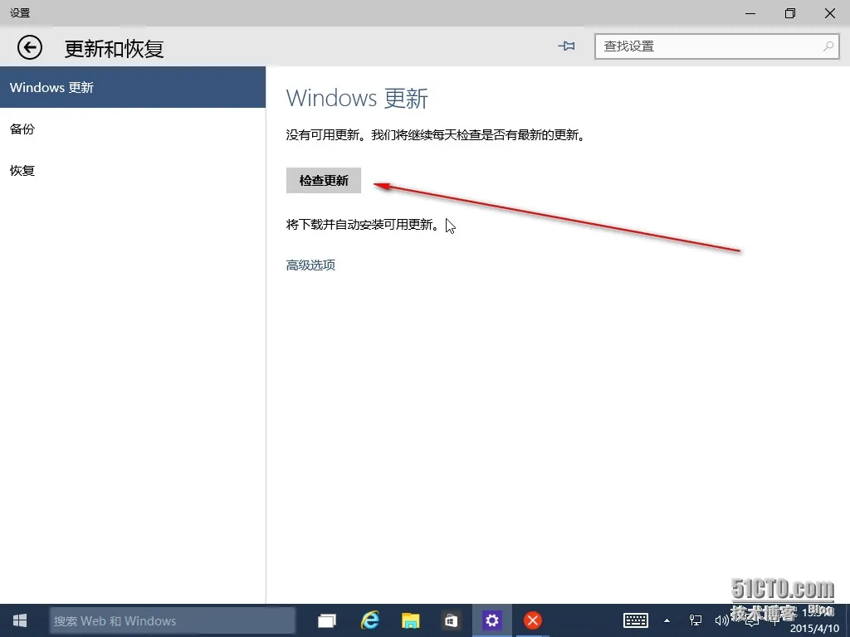
Task: Open File Explorer from the taskbar
Action: 410,620
